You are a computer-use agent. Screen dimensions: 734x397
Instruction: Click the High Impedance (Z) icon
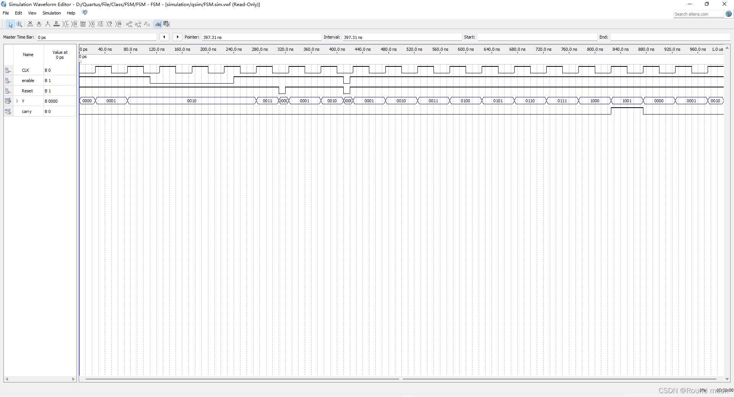[x=57, y=24]
